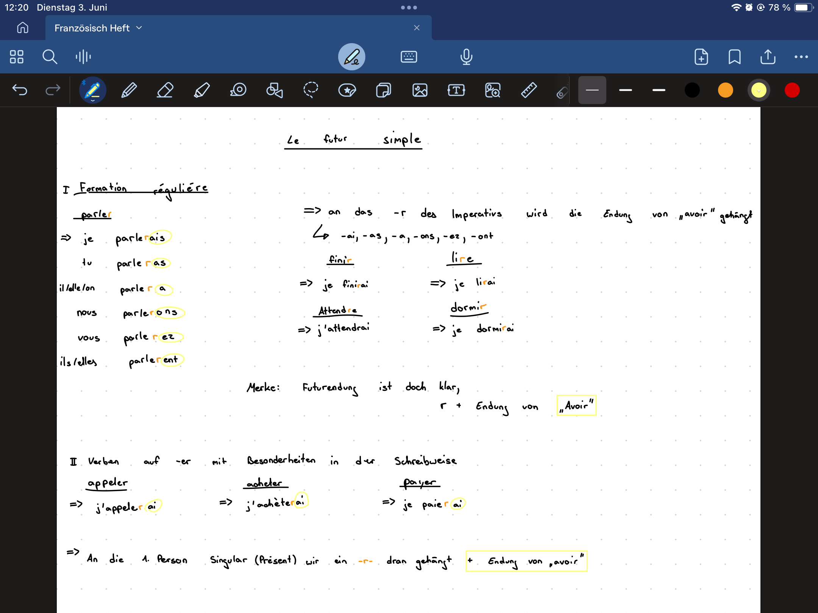Expand the Französisch Heft title dropdown

click(x=139, y=28)
